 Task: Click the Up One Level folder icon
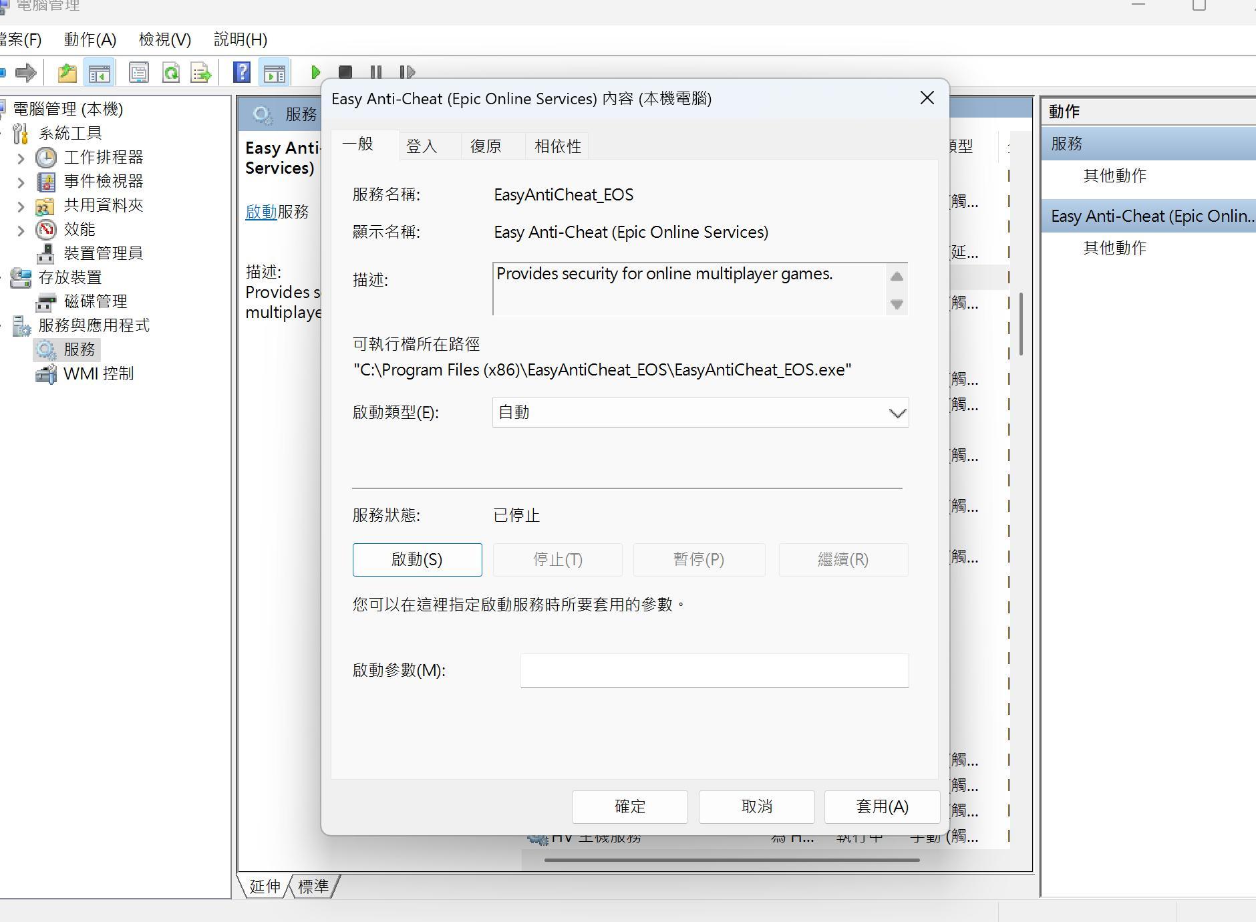point(67,72)
